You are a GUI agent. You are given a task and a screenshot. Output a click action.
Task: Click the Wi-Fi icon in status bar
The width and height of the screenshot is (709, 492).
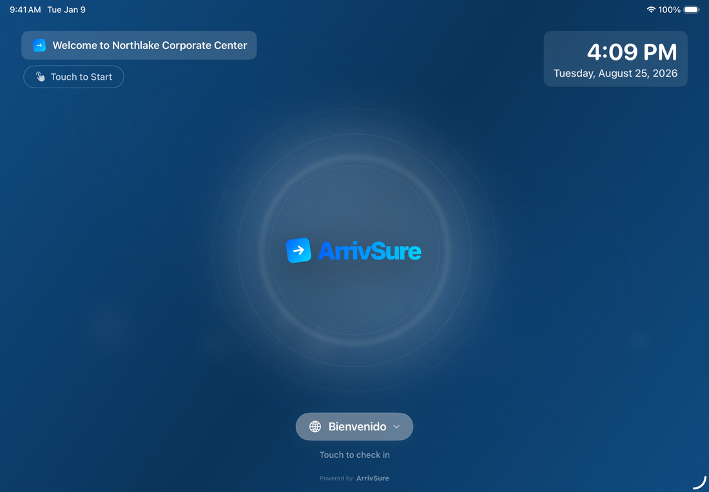(x=651, y=10)
